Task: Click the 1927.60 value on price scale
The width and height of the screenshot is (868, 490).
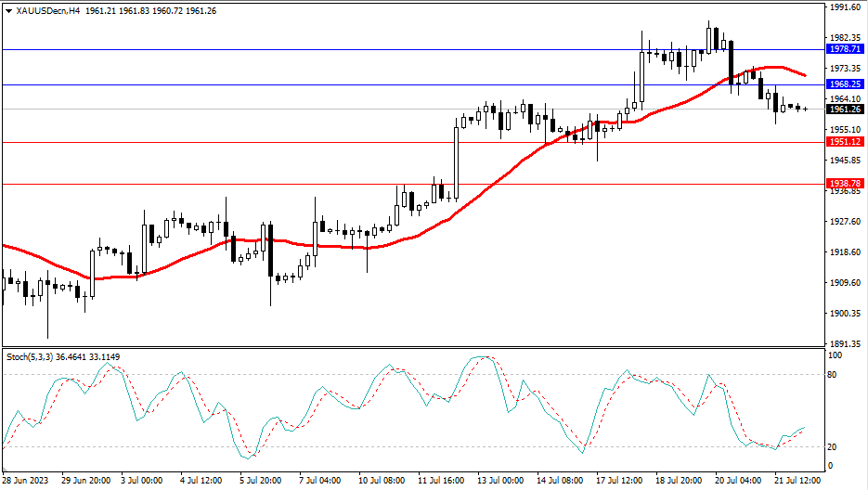Action: pos(845,222)
